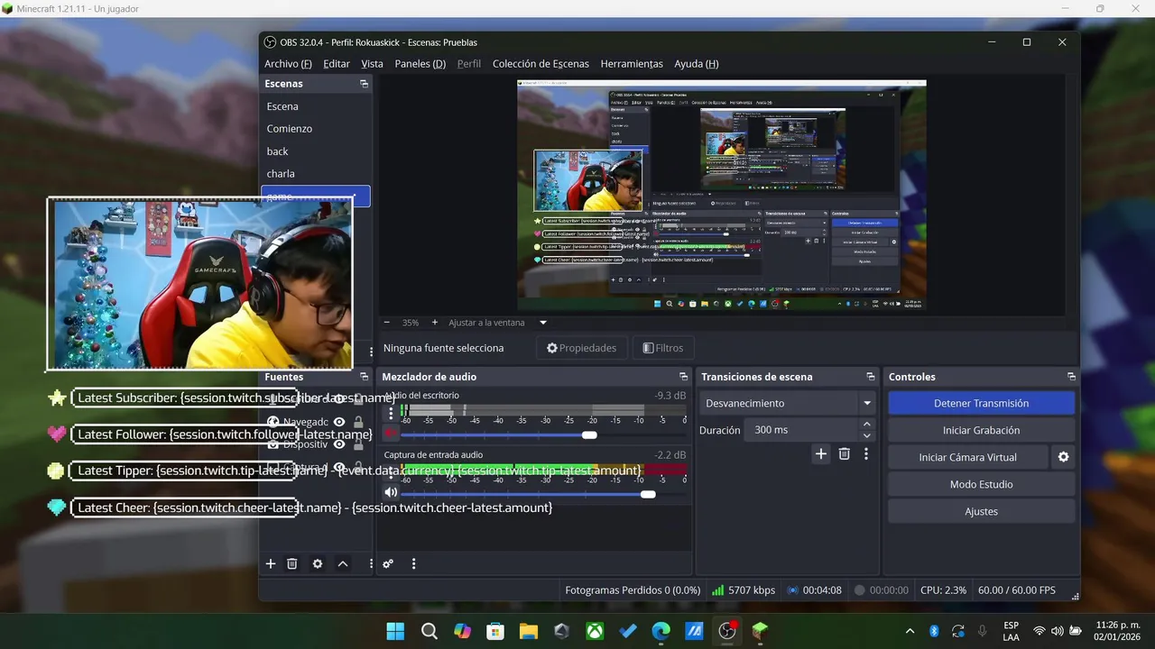The image size is (1155, 649).
Task: Select the charla scene
Action: pos(316,174)
